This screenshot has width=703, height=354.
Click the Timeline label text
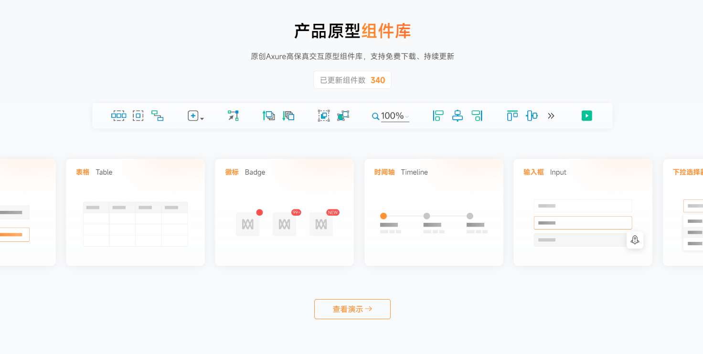(x=415, y=172)
